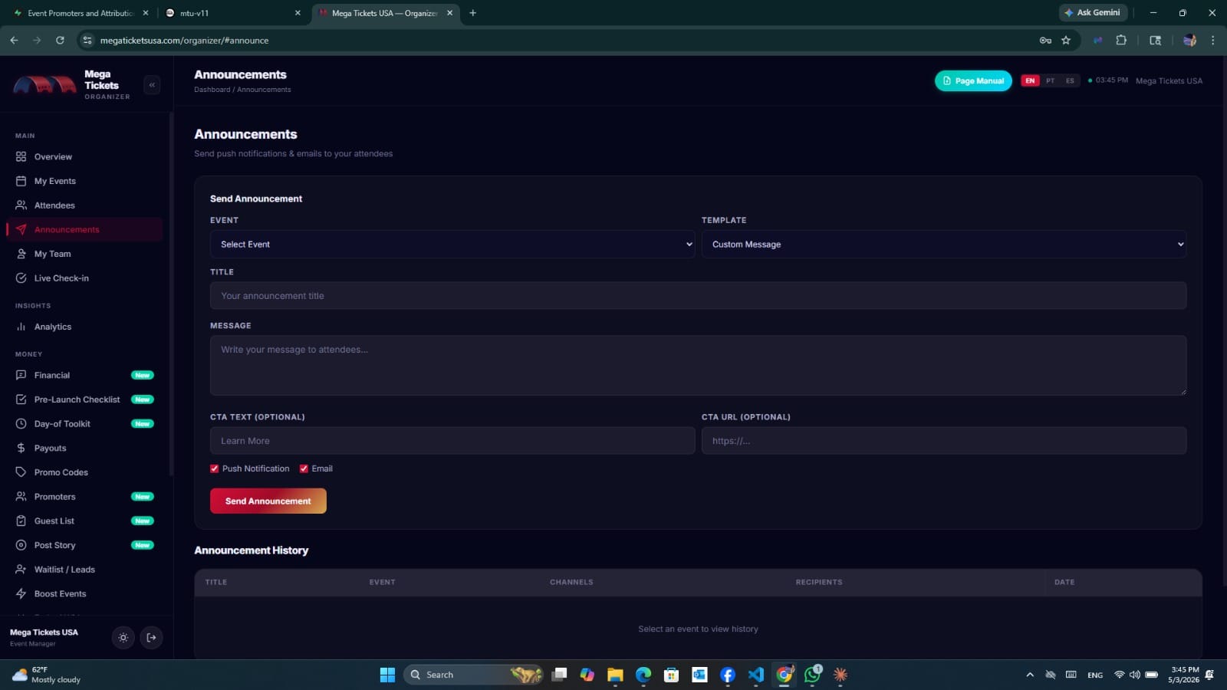Collapse the sidebar with the chevron icon

pyautogui.click(x=152, y=85)
